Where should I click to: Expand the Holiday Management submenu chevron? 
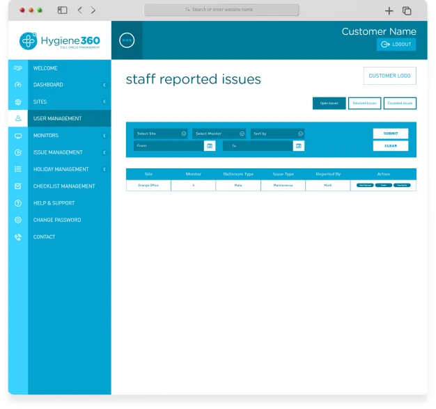pos(104,170)
